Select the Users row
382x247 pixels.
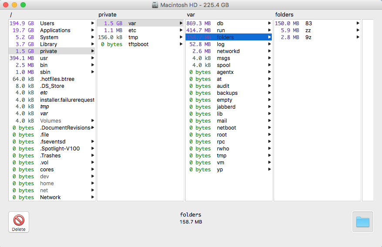tap(52, 23)
